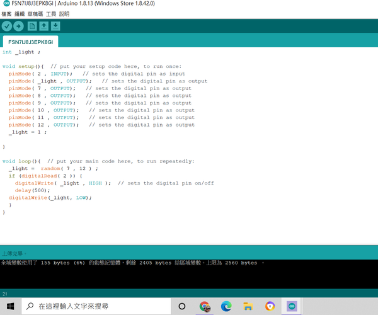Screen dimensions: 378x315
Task: Open the 編輯 (Edit) menu
Action: pos(20,14)
